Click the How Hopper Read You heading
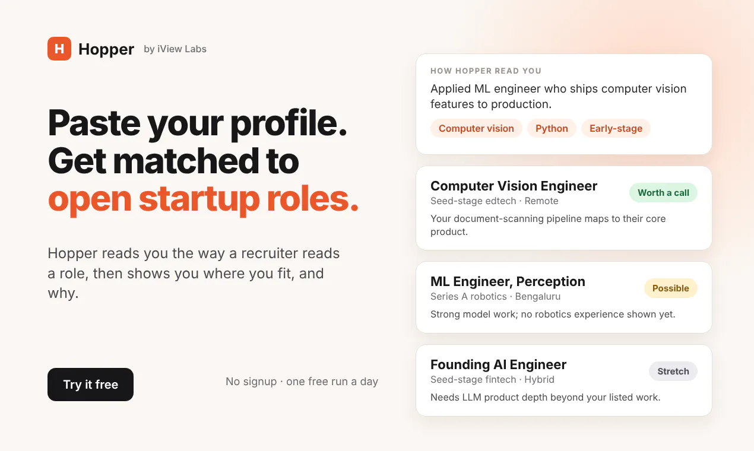The image size is (754, 451). pos(486,71)
